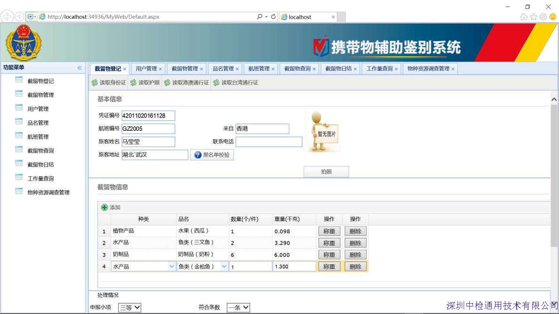
Task: Click the browser forward arrow button
Action: [x=20, y=16]
